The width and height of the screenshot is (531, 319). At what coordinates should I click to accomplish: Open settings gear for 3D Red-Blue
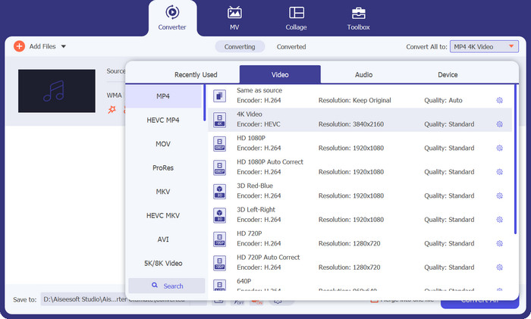[x=499, y=195]
